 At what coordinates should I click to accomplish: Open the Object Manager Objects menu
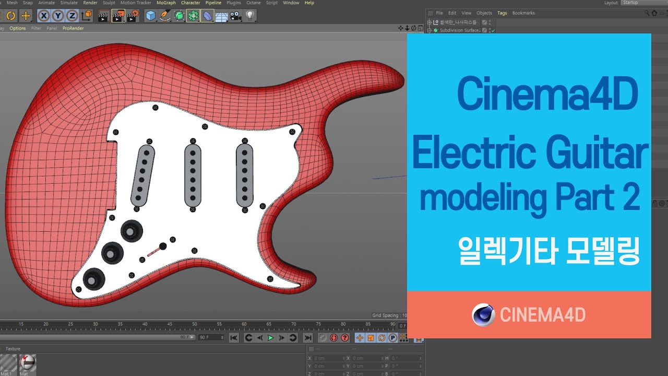484,13
